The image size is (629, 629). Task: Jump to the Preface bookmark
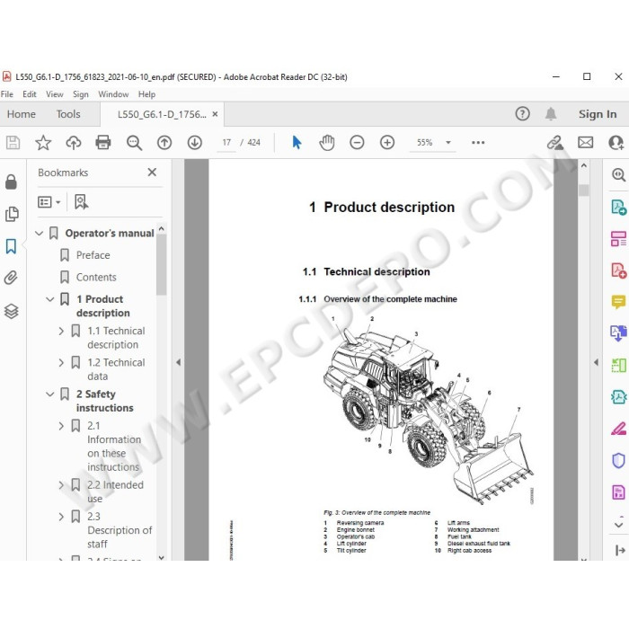tap(93, 255)
